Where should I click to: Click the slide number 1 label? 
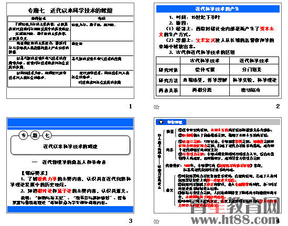pos(131,106)
